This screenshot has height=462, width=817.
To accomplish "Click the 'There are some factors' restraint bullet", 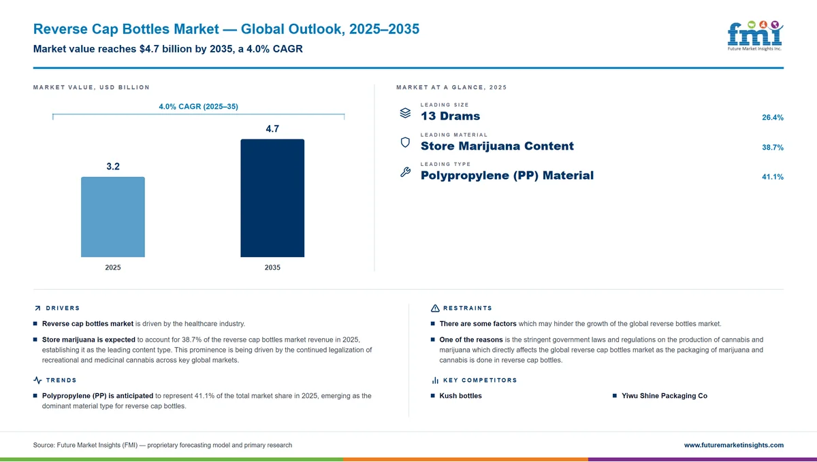I will tap(580, 324).
